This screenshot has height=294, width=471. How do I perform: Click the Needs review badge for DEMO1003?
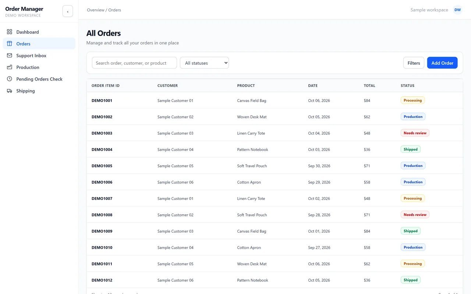[415, 133]
